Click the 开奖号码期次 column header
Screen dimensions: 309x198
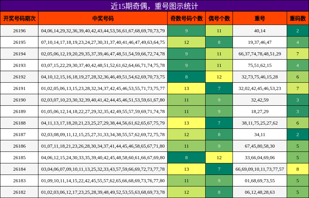pyautogui.click(x=19, y=18)
